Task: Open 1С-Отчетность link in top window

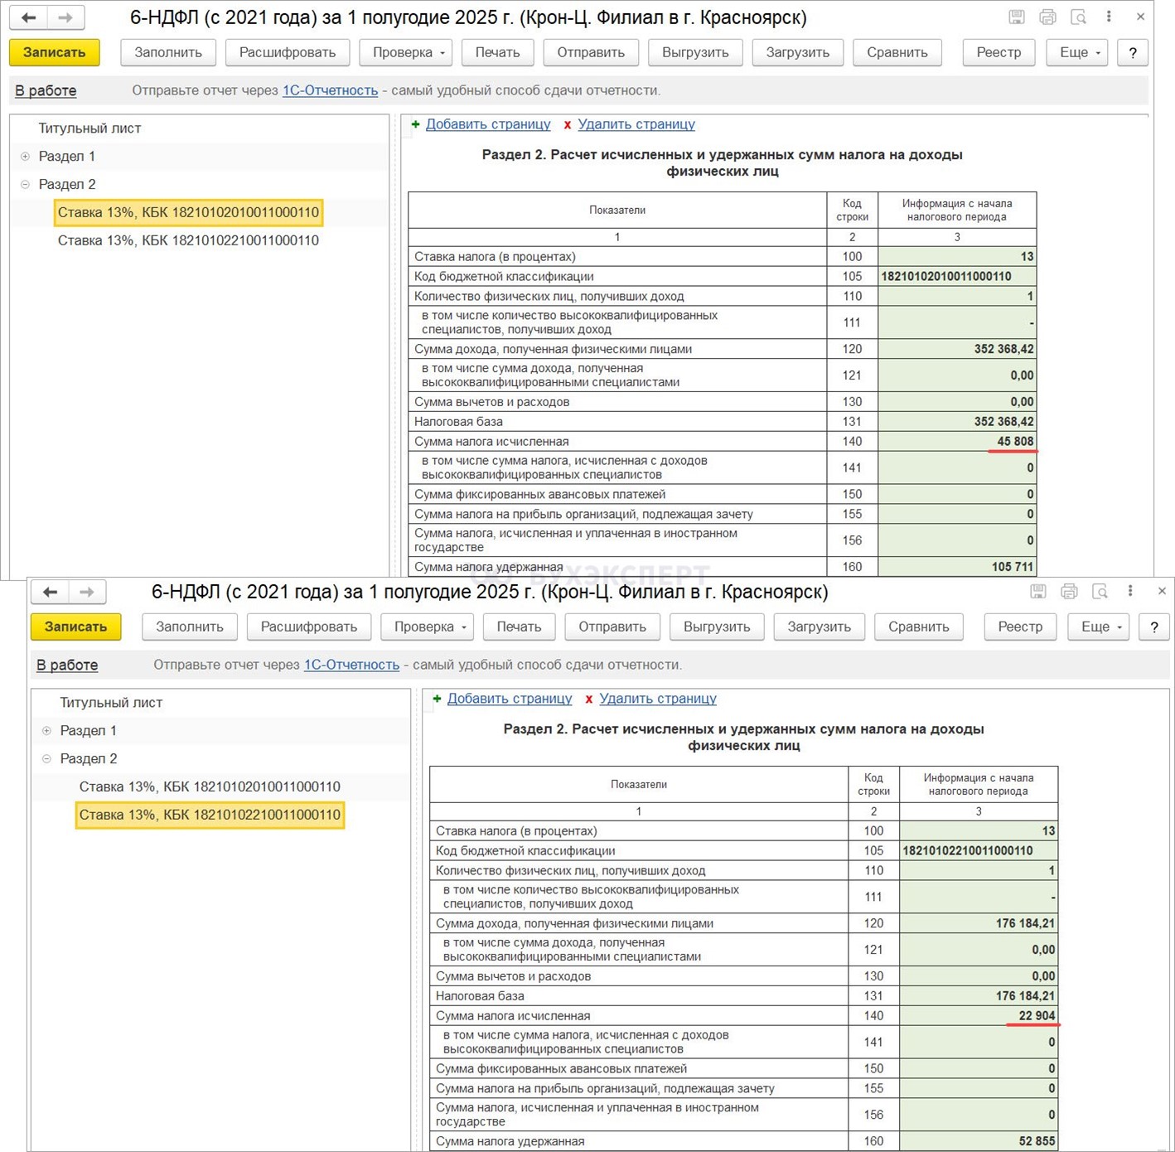Action: pyautogui.click(x=330, y=90)
